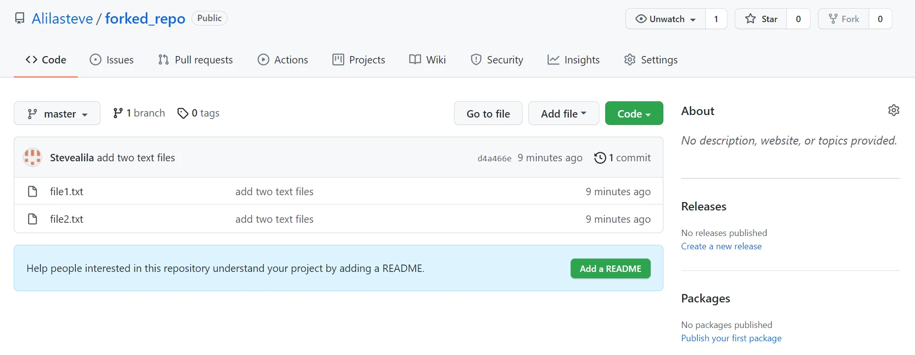Open the Alilasteve owner profile link
This screenshot has width=915, height=355.
click(x=62, y=19)
